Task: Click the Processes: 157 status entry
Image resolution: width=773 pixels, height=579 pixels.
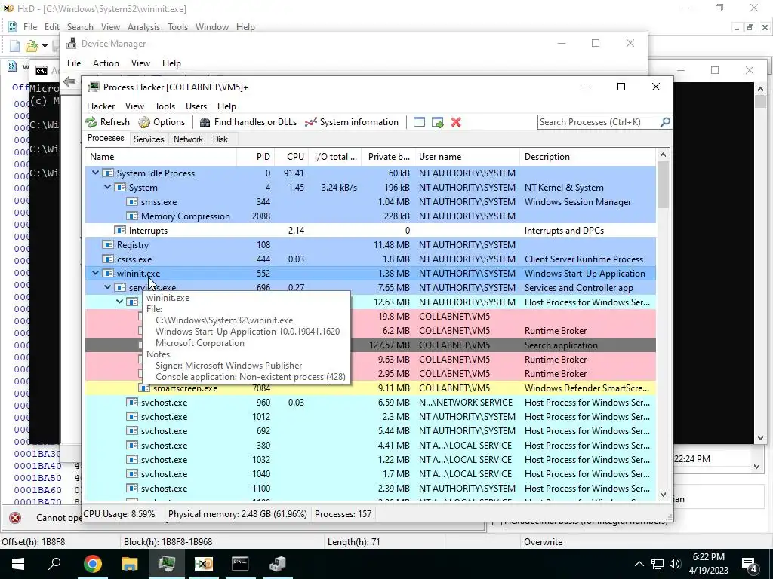Action: click(343, 514)
